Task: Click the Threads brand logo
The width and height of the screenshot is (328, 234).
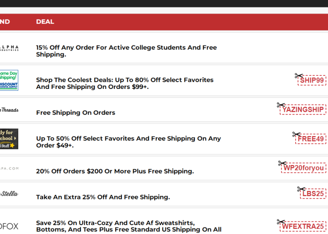Action: click(x=9, y=110)
